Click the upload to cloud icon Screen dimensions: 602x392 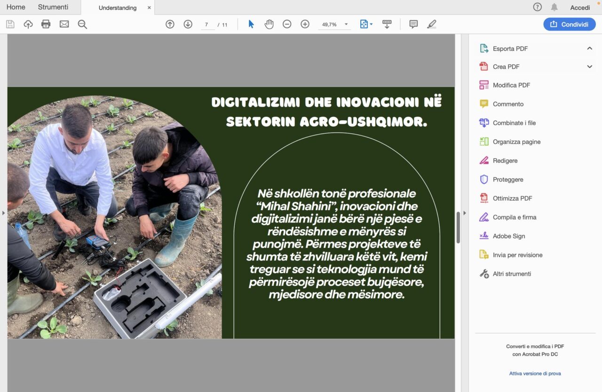[28, 24]
